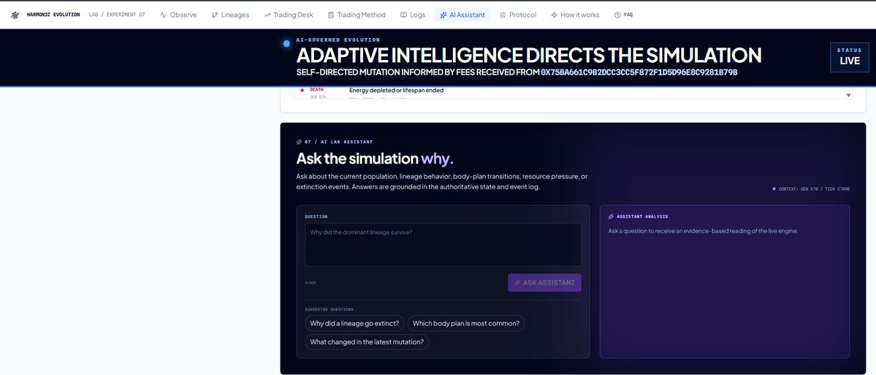Viewport: 876px width, 375px height.
Task: Click the 'Suggested Questions' label
Action: tap(329, 309)
